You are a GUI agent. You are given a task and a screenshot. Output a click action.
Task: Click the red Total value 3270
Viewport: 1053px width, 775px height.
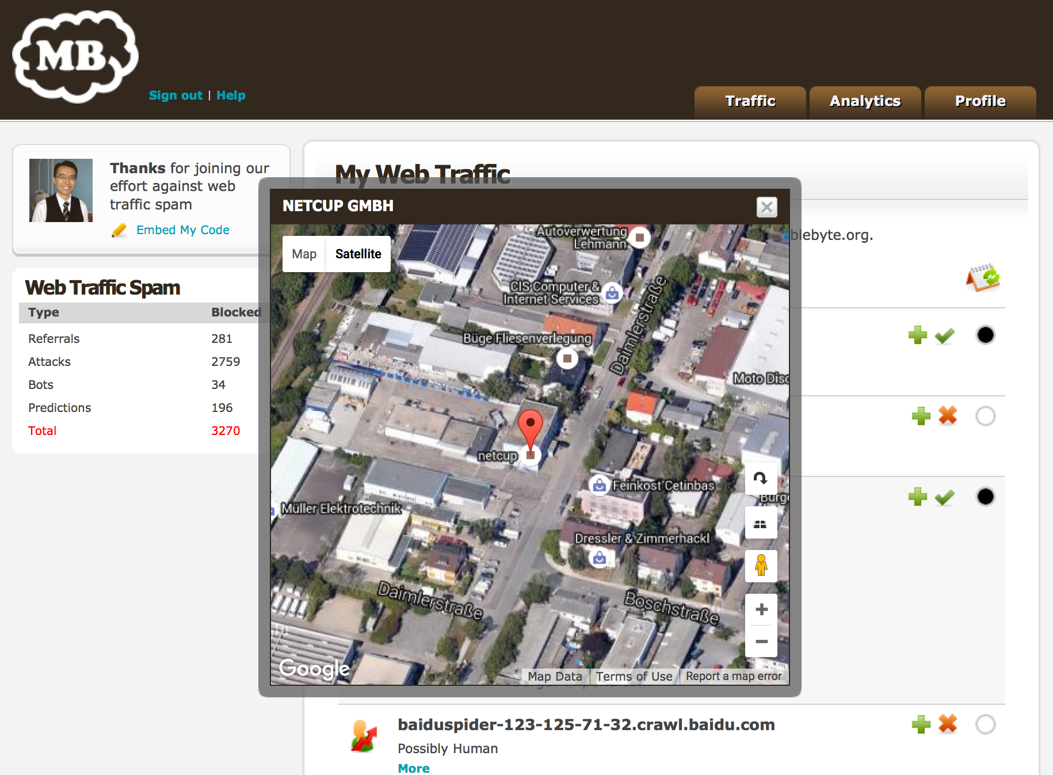tap(226, 431)
